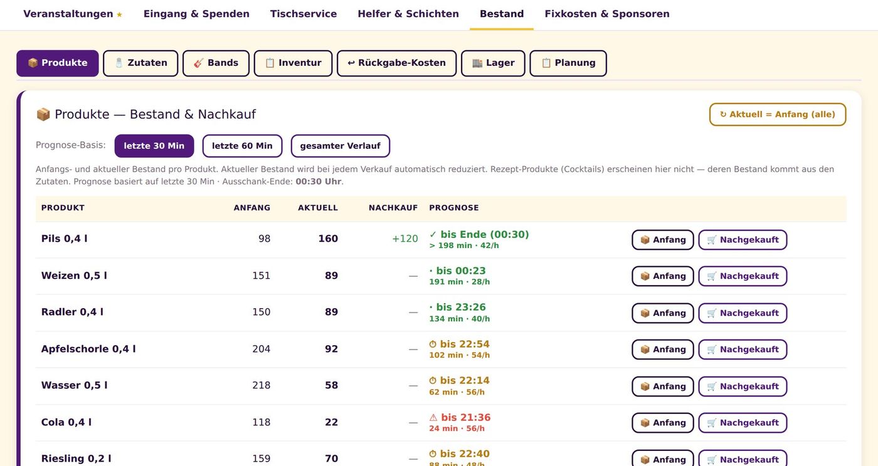The image size is (878, 466).
Task: Click Wasser current stock value 58
Action: coord(332,385)
